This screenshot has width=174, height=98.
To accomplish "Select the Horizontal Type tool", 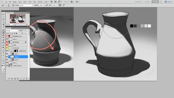I will pos(3,53).
